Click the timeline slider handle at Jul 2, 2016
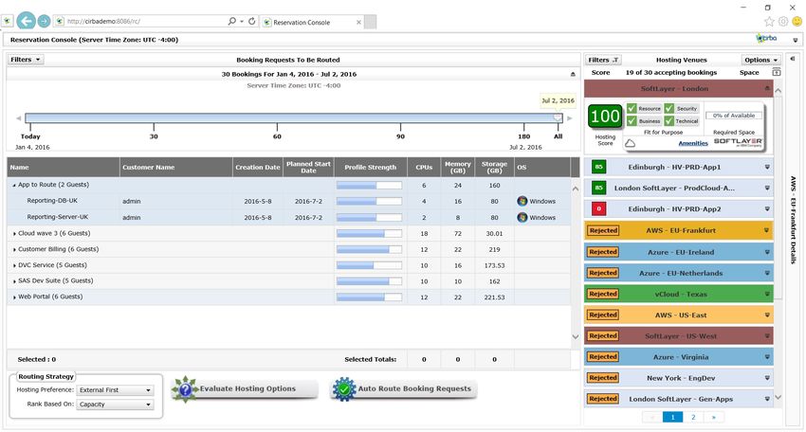The image size is (806, 432). pyautogui.click(x=558, y=118)
